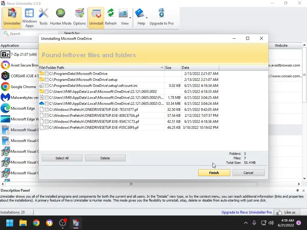Open Avast browser from the taskbar

(x=49, y=223)
